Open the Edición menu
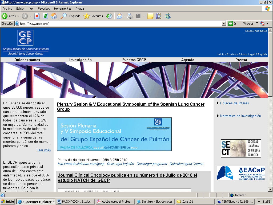Screen dimensions: 273x205 (21, 9)
